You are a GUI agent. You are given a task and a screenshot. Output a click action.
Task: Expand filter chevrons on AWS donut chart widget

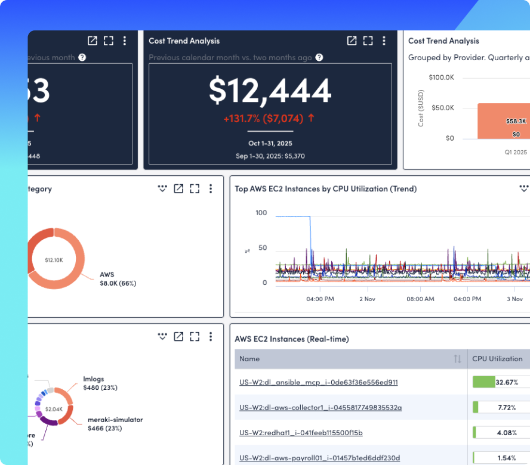click(x=162, y=188)
